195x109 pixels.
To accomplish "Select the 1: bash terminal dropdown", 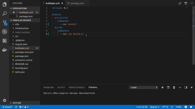I will pos(144,88).
